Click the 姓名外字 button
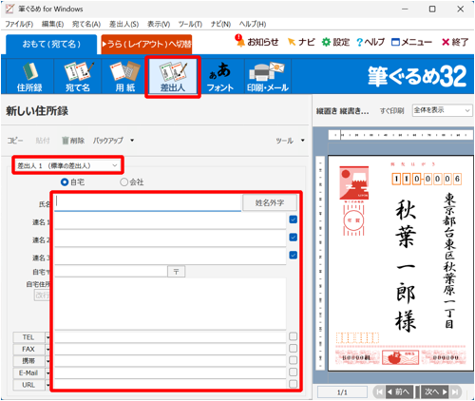The width and height of the screenshot is (475, 401). (x=270, y=202)
